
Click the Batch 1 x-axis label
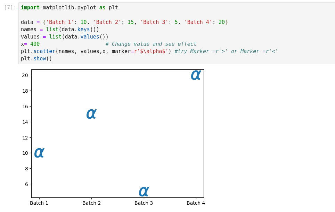click(39, 203)
